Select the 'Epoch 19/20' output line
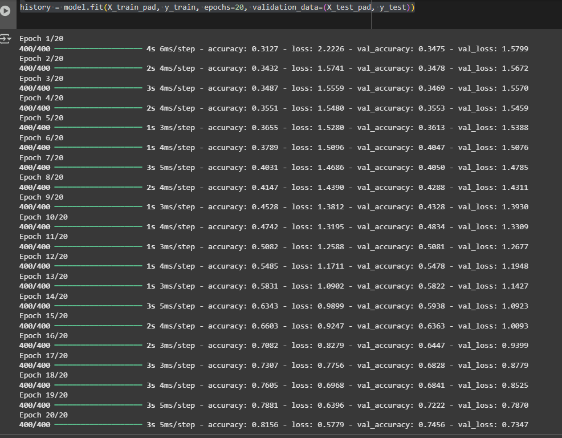The image size is (562, 438). pos(43,395)
